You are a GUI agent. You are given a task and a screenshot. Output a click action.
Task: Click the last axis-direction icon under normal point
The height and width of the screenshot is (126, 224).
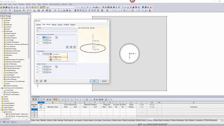[75, 47]
